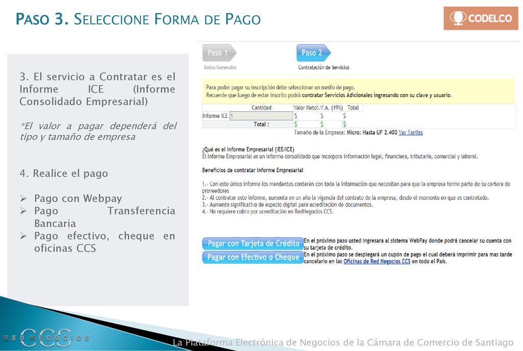The width and height of the screenshot is (523, 351).
Task: Click the 'Total :' row label
Action: pos(261,124)
